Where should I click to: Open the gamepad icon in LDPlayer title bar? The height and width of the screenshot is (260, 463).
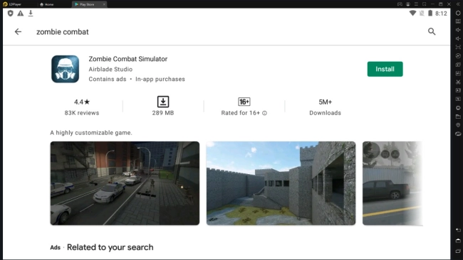(400, 4)
